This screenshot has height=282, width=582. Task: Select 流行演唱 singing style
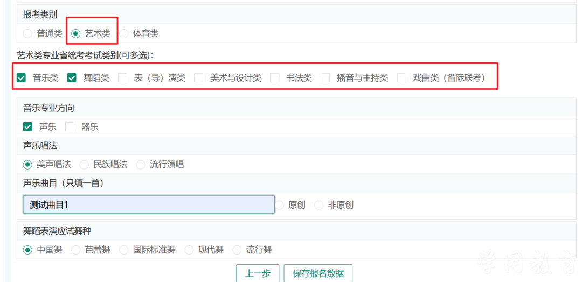[141, 165]
